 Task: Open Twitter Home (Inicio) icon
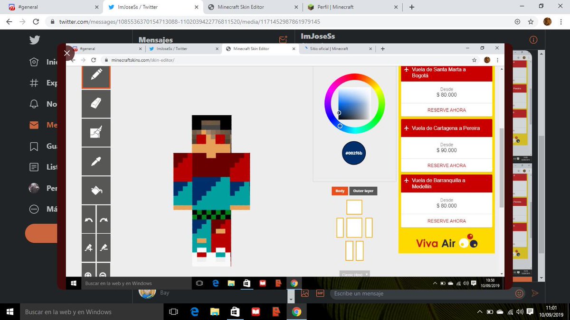click(34, 62)
